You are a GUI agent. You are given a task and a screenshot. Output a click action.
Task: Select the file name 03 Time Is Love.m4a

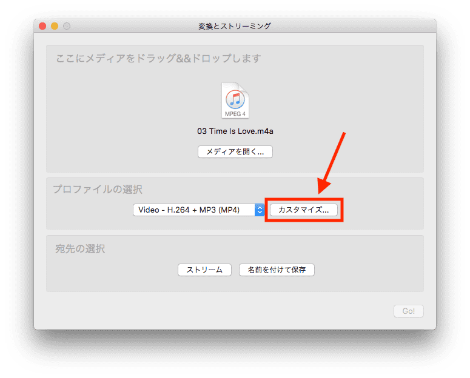(235, 131)
